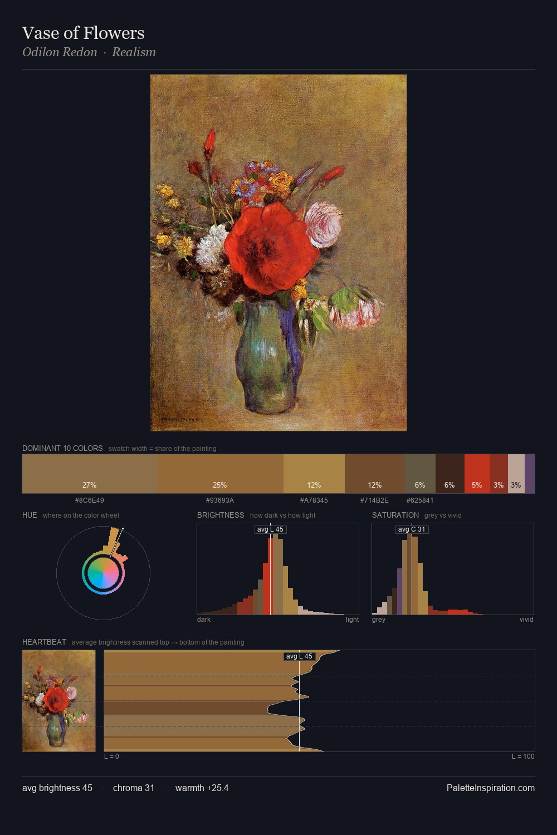Click the 'vivid' saturation axis label
The width and height of the screenshot is (557, 835).
click(526, 620)
